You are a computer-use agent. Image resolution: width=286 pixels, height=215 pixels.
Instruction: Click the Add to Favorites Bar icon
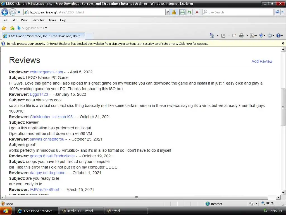12,28
